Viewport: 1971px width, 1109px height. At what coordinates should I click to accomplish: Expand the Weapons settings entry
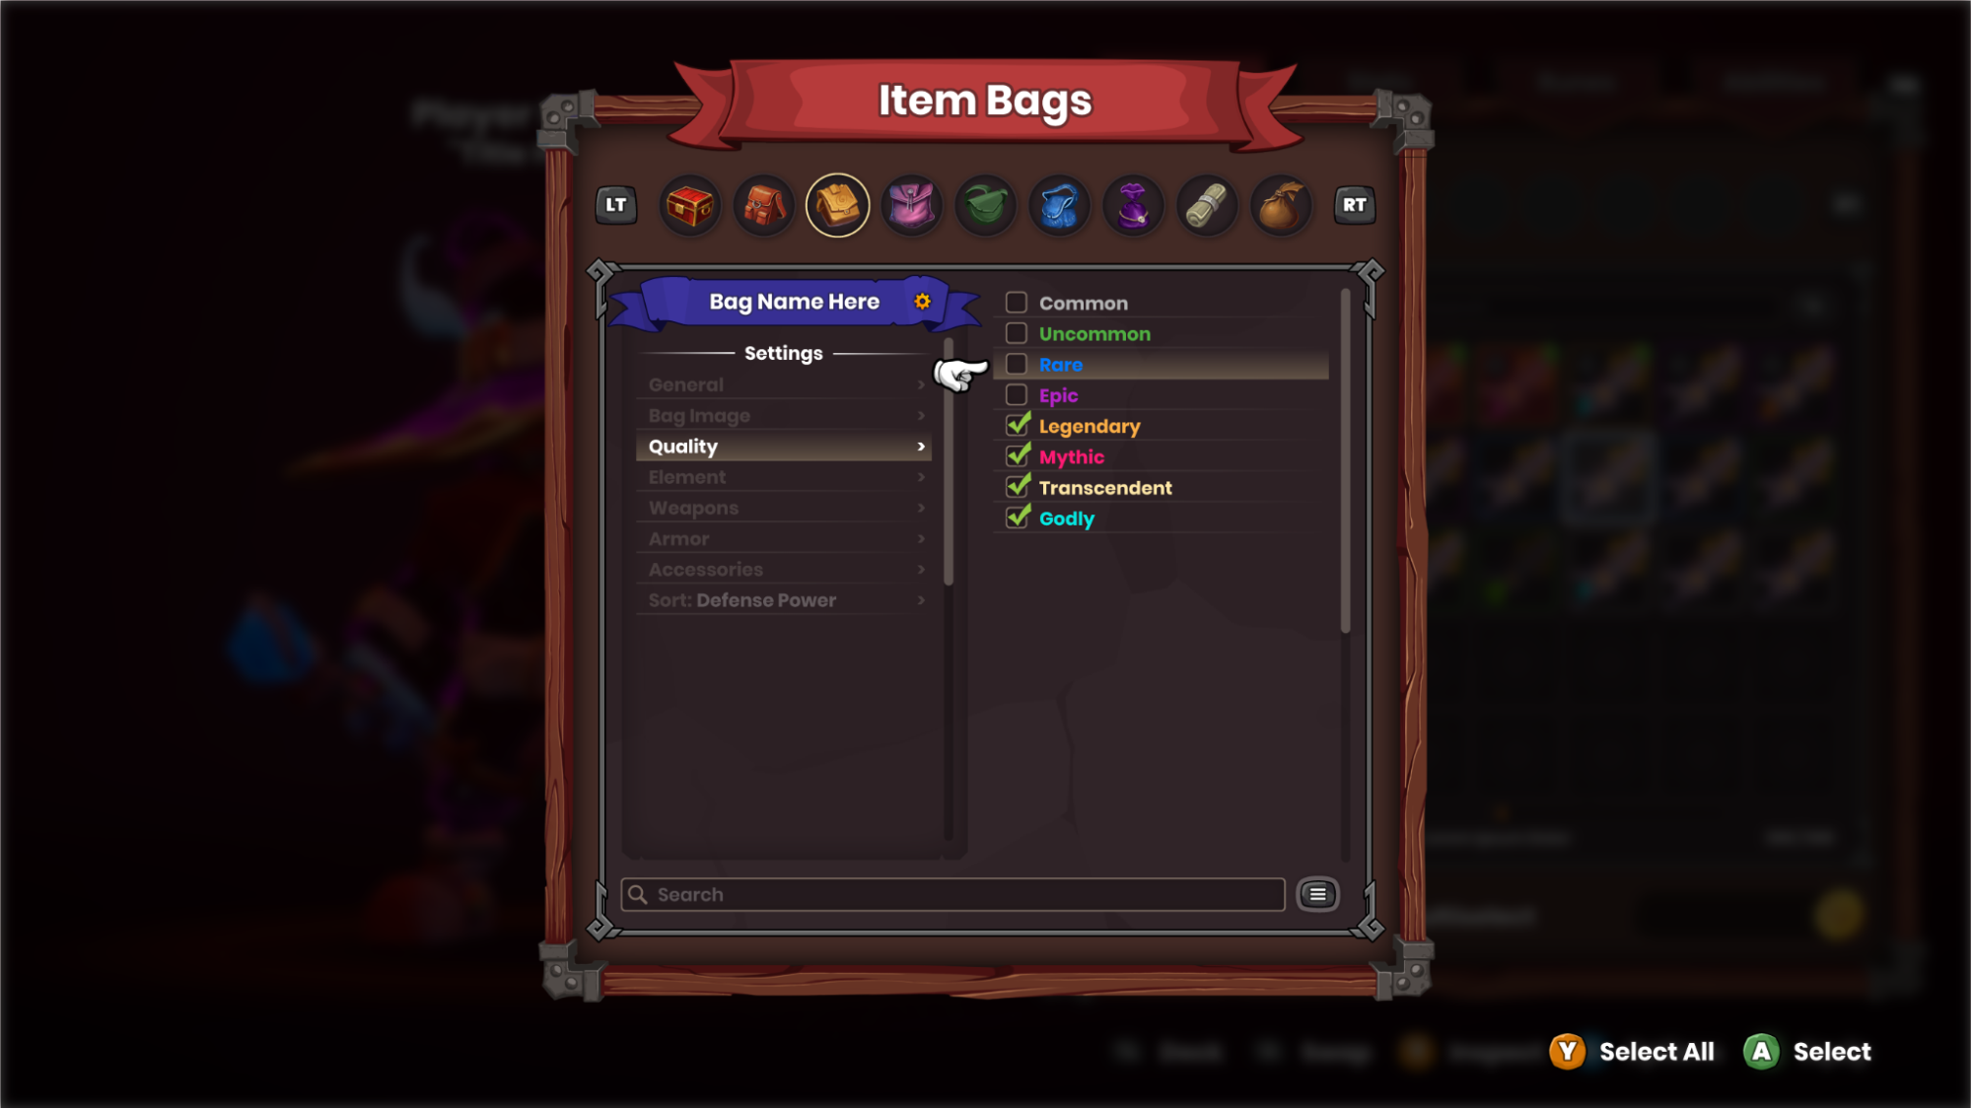coord(784,508)
